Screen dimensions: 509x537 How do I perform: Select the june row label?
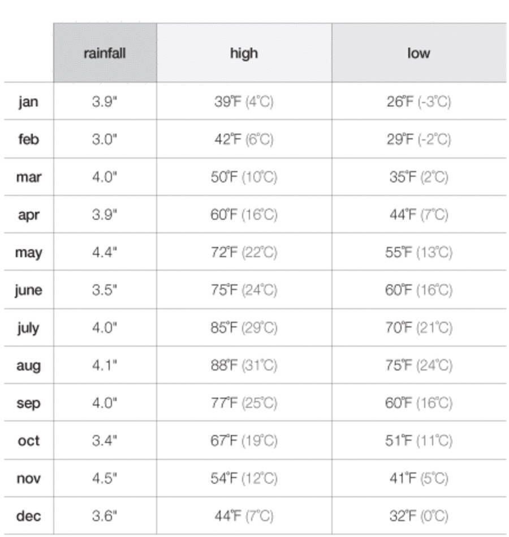pyautogui.click(x=28, y=290)
